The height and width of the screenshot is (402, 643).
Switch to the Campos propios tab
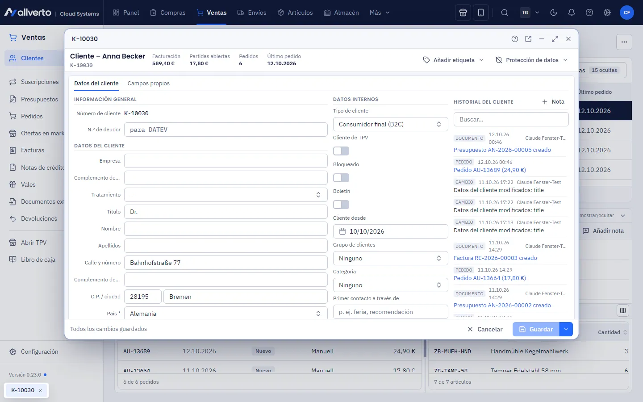pos(149,84)
